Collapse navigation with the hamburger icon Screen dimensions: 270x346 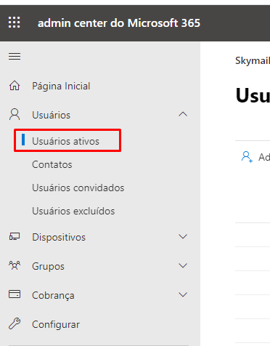click(15, 57)
